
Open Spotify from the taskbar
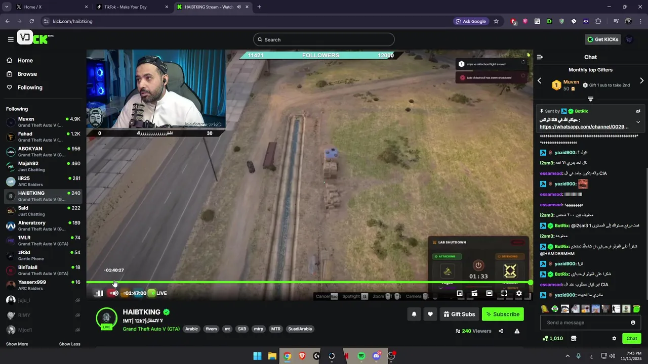361,356
